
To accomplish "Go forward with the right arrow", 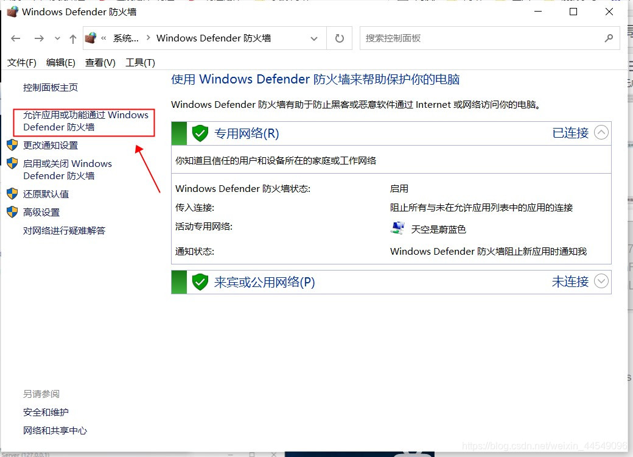I will [39, 38].
